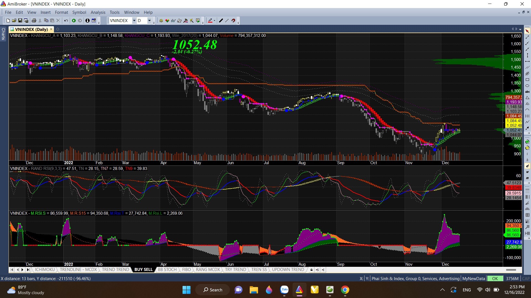Toggle the draw thick line style
This screenshot has width=531, height=298.
coord(221,20)
